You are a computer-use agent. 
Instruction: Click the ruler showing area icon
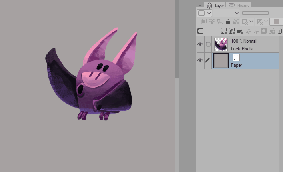pos(259,22)
